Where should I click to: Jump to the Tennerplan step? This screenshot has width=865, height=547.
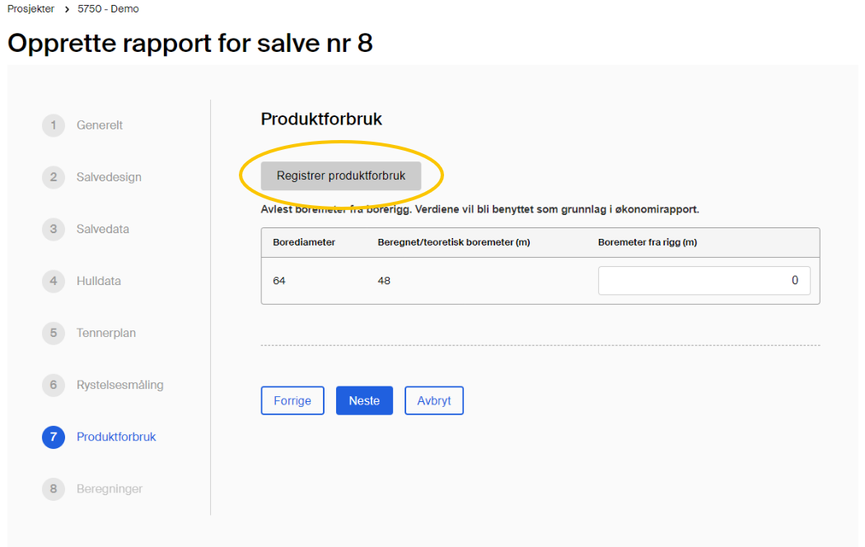(x=106, y=333)
